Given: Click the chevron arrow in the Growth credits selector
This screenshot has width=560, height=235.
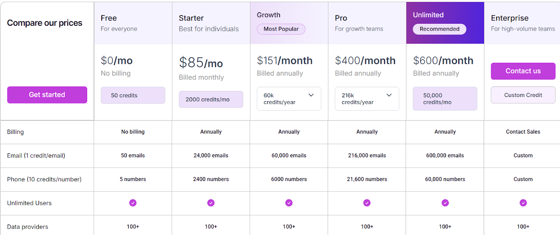Looking at the screenshot, I should coord(311,95).
